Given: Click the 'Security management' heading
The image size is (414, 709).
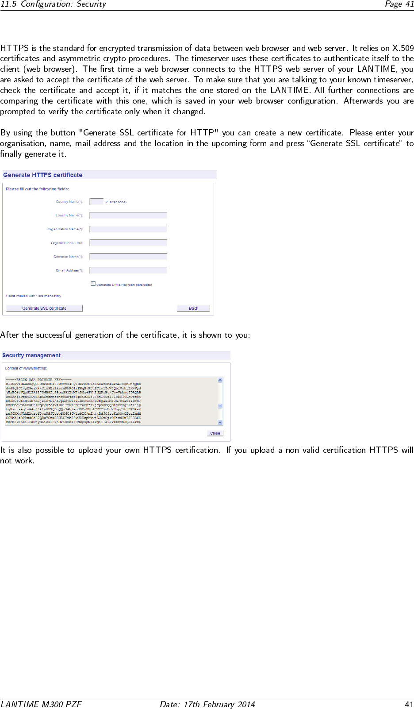Looking at the screenshot, I should click(31, 355).
